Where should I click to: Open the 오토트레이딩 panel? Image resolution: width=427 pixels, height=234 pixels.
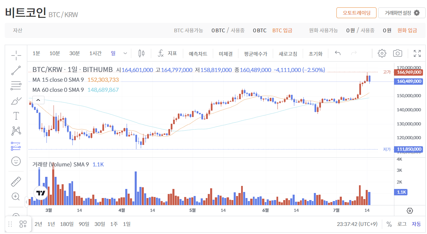tap(356, 12)
